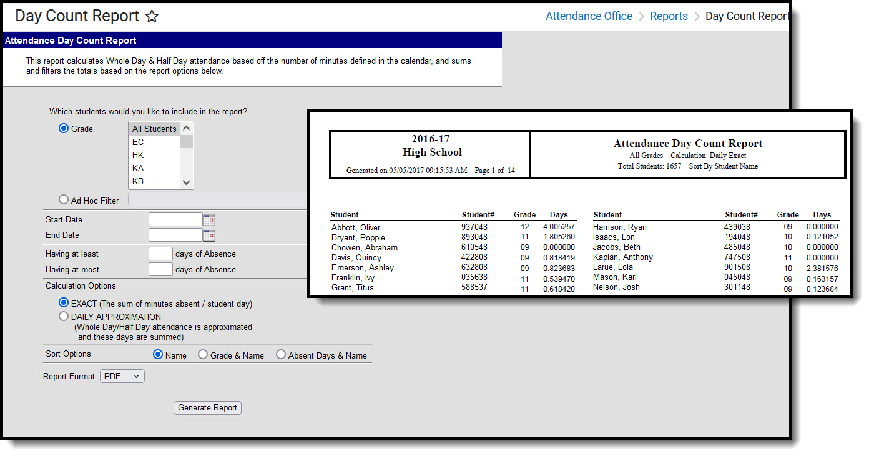Click student name Nelson, Josh in report

616,287
